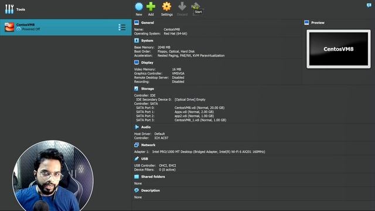
Task: Open the System section header
Action: [147, 40]
